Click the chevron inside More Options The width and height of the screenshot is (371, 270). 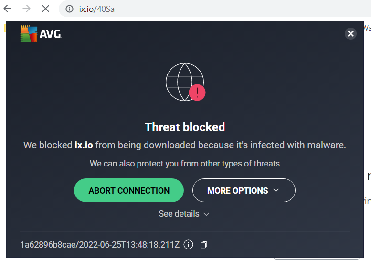pyautogui.click(x=276, y=191)
